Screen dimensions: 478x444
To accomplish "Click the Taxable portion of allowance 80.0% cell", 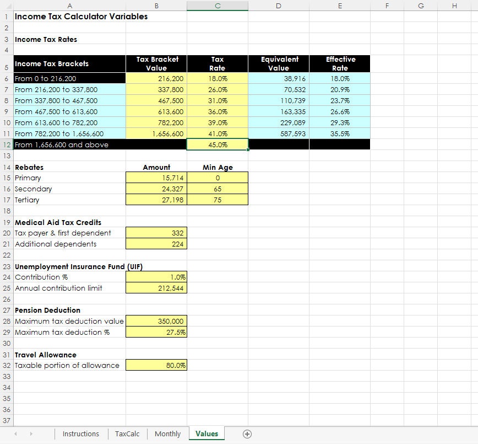I will (x=156, y=365).
